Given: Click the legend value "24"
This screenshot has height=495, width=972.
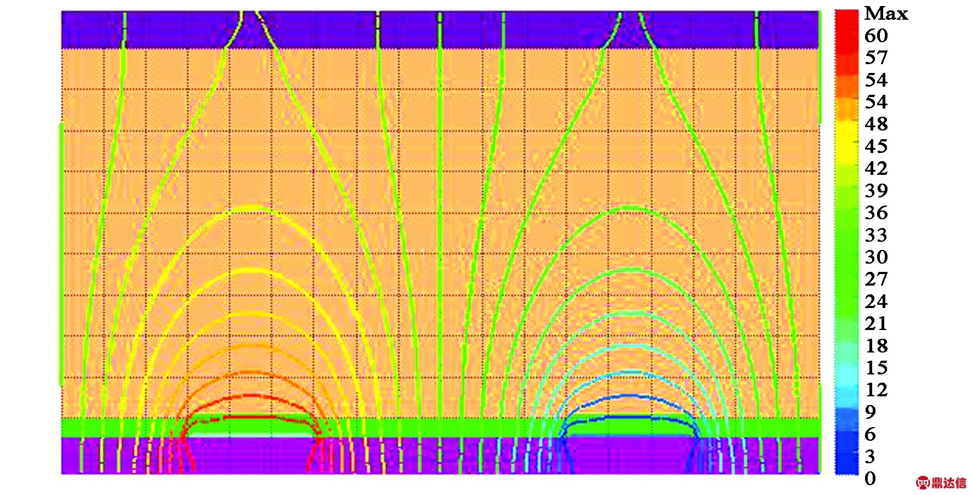Looking at the screenshot, I should pyautogui.click(x=876, y=301).
